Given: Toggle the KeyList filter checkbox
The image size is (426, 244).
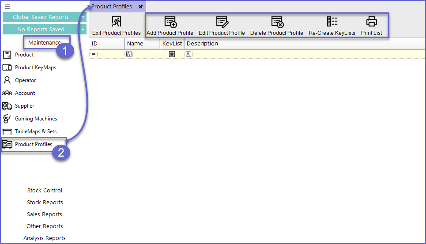Looking at the screenshot, I should pyautogui.click(x=172, y=54).
